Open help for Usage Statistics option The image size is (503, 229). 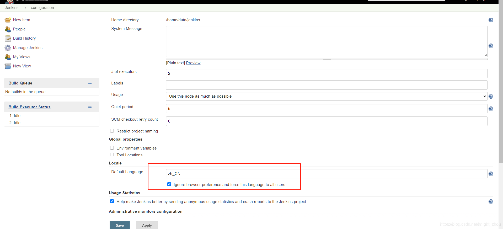coord(491,202)
